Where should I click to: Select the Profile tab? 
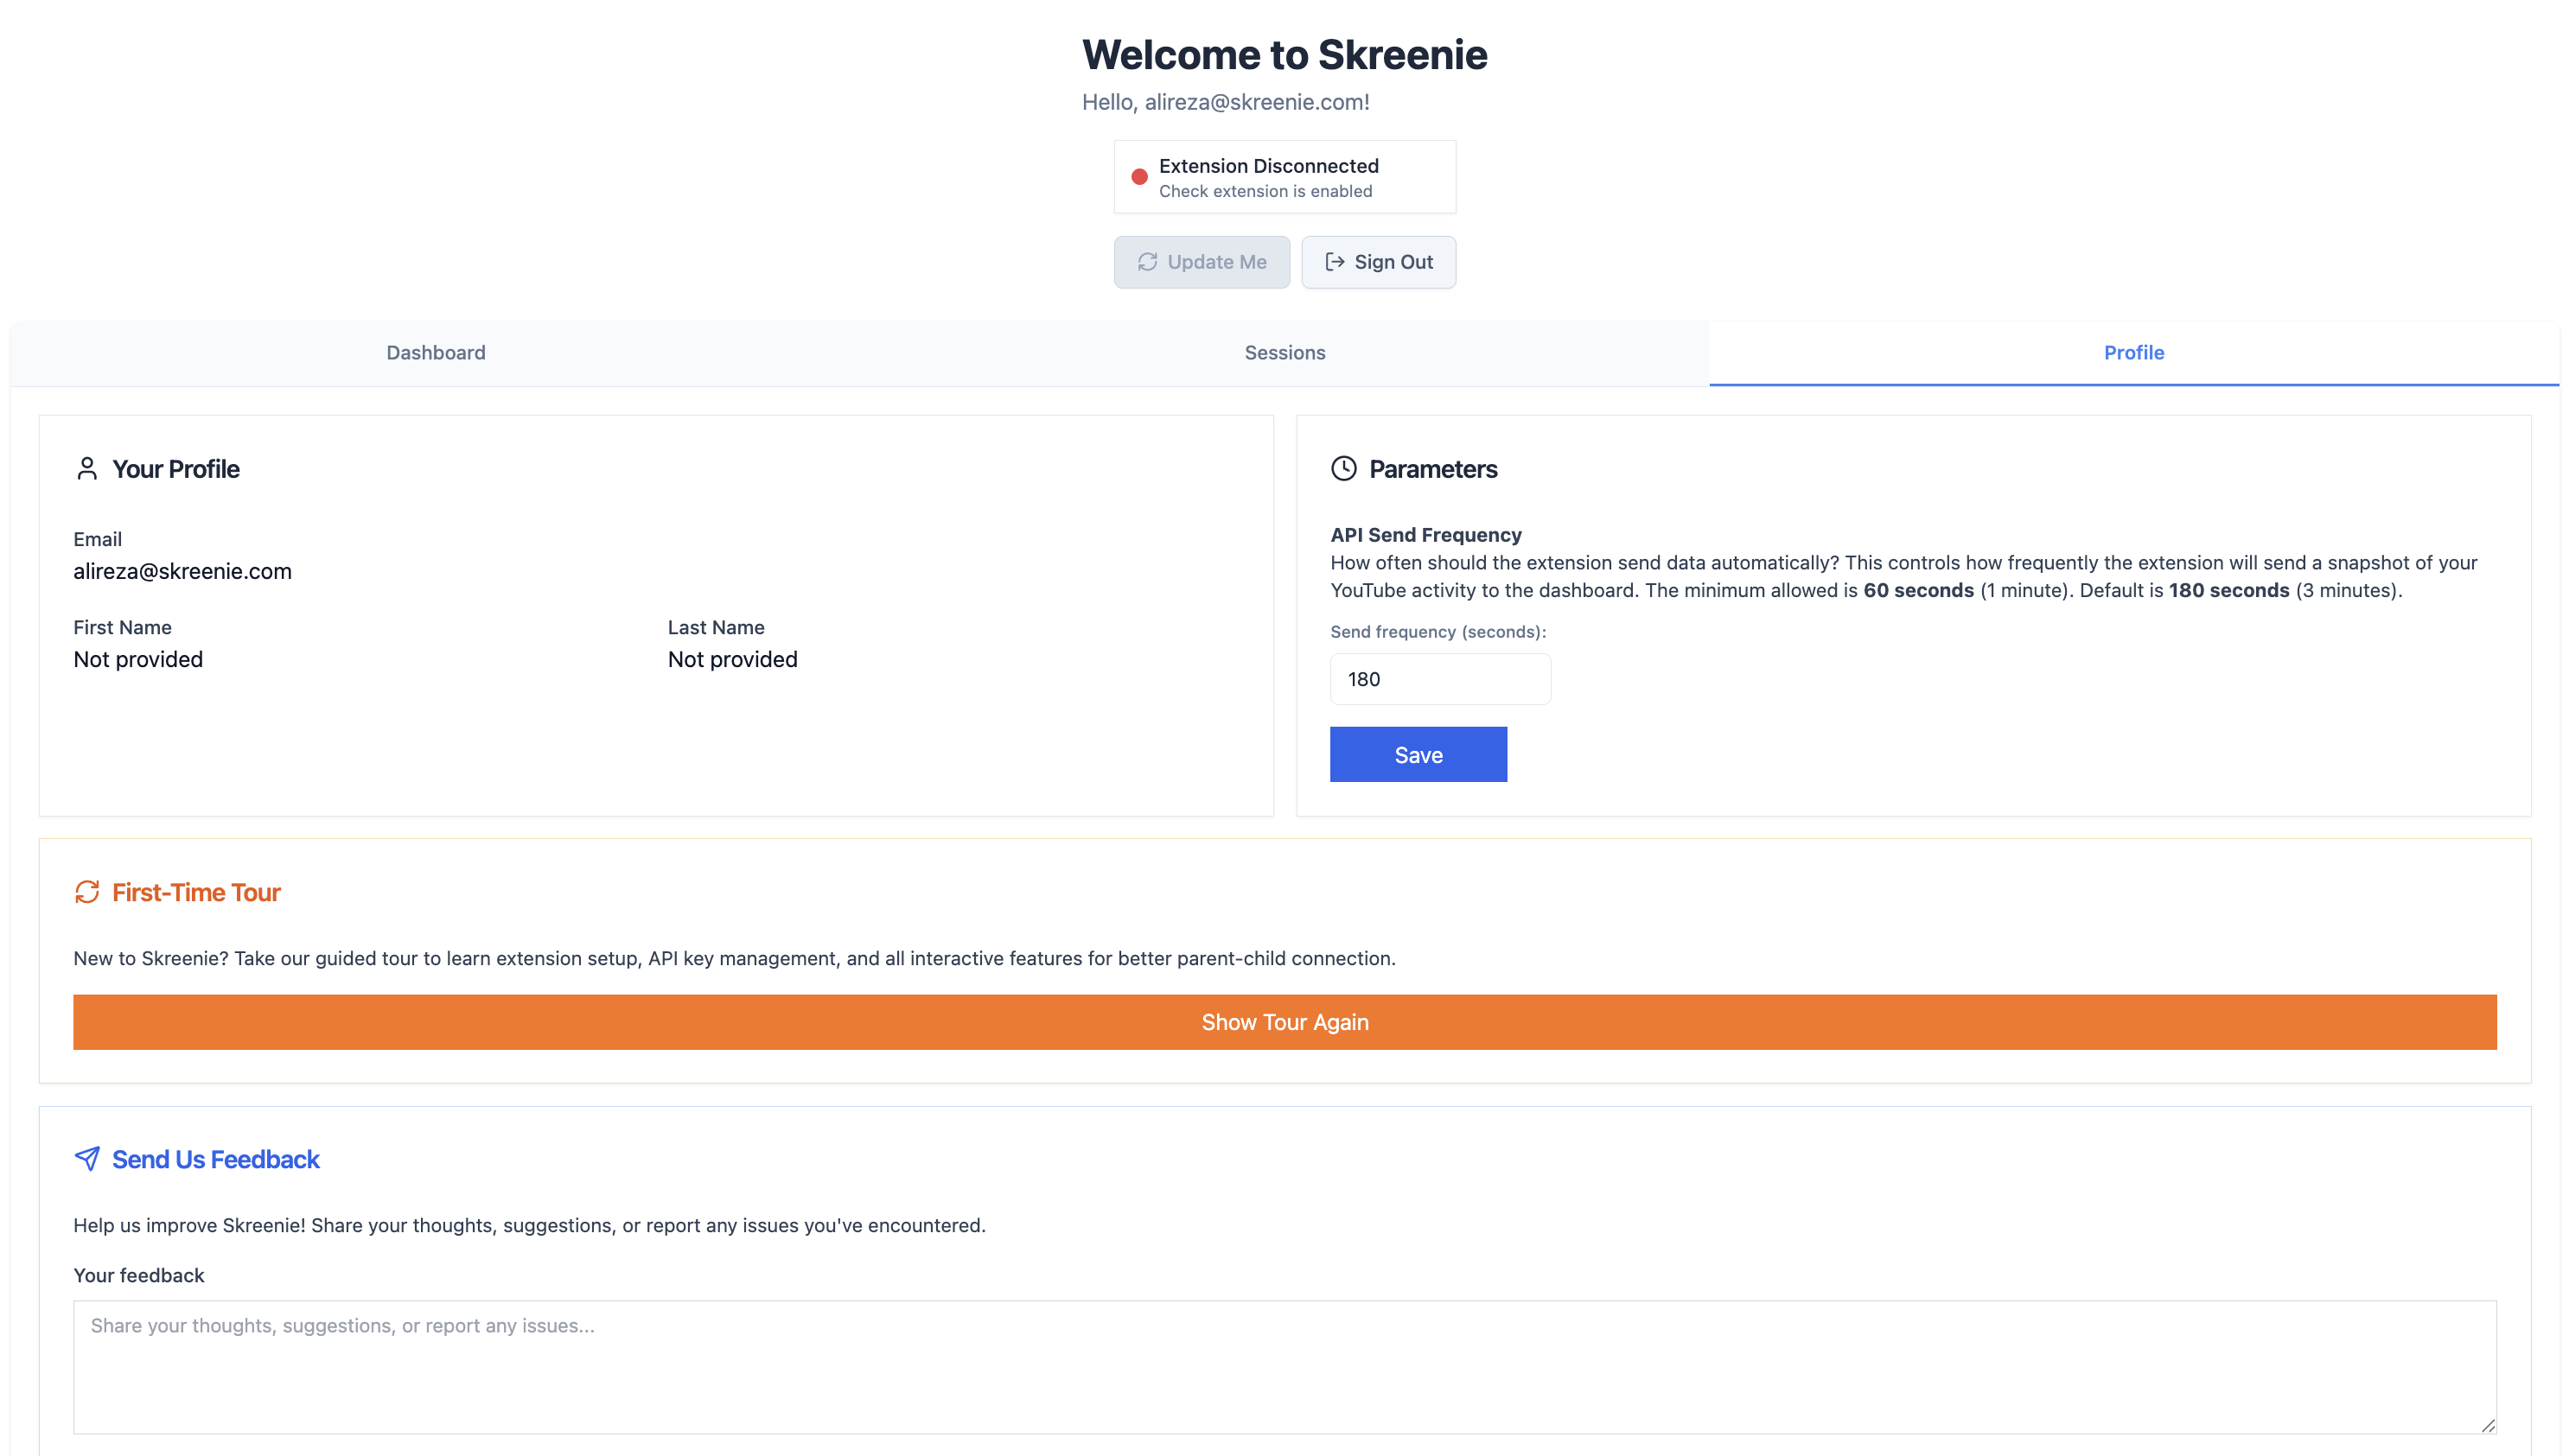point(2132,353)
